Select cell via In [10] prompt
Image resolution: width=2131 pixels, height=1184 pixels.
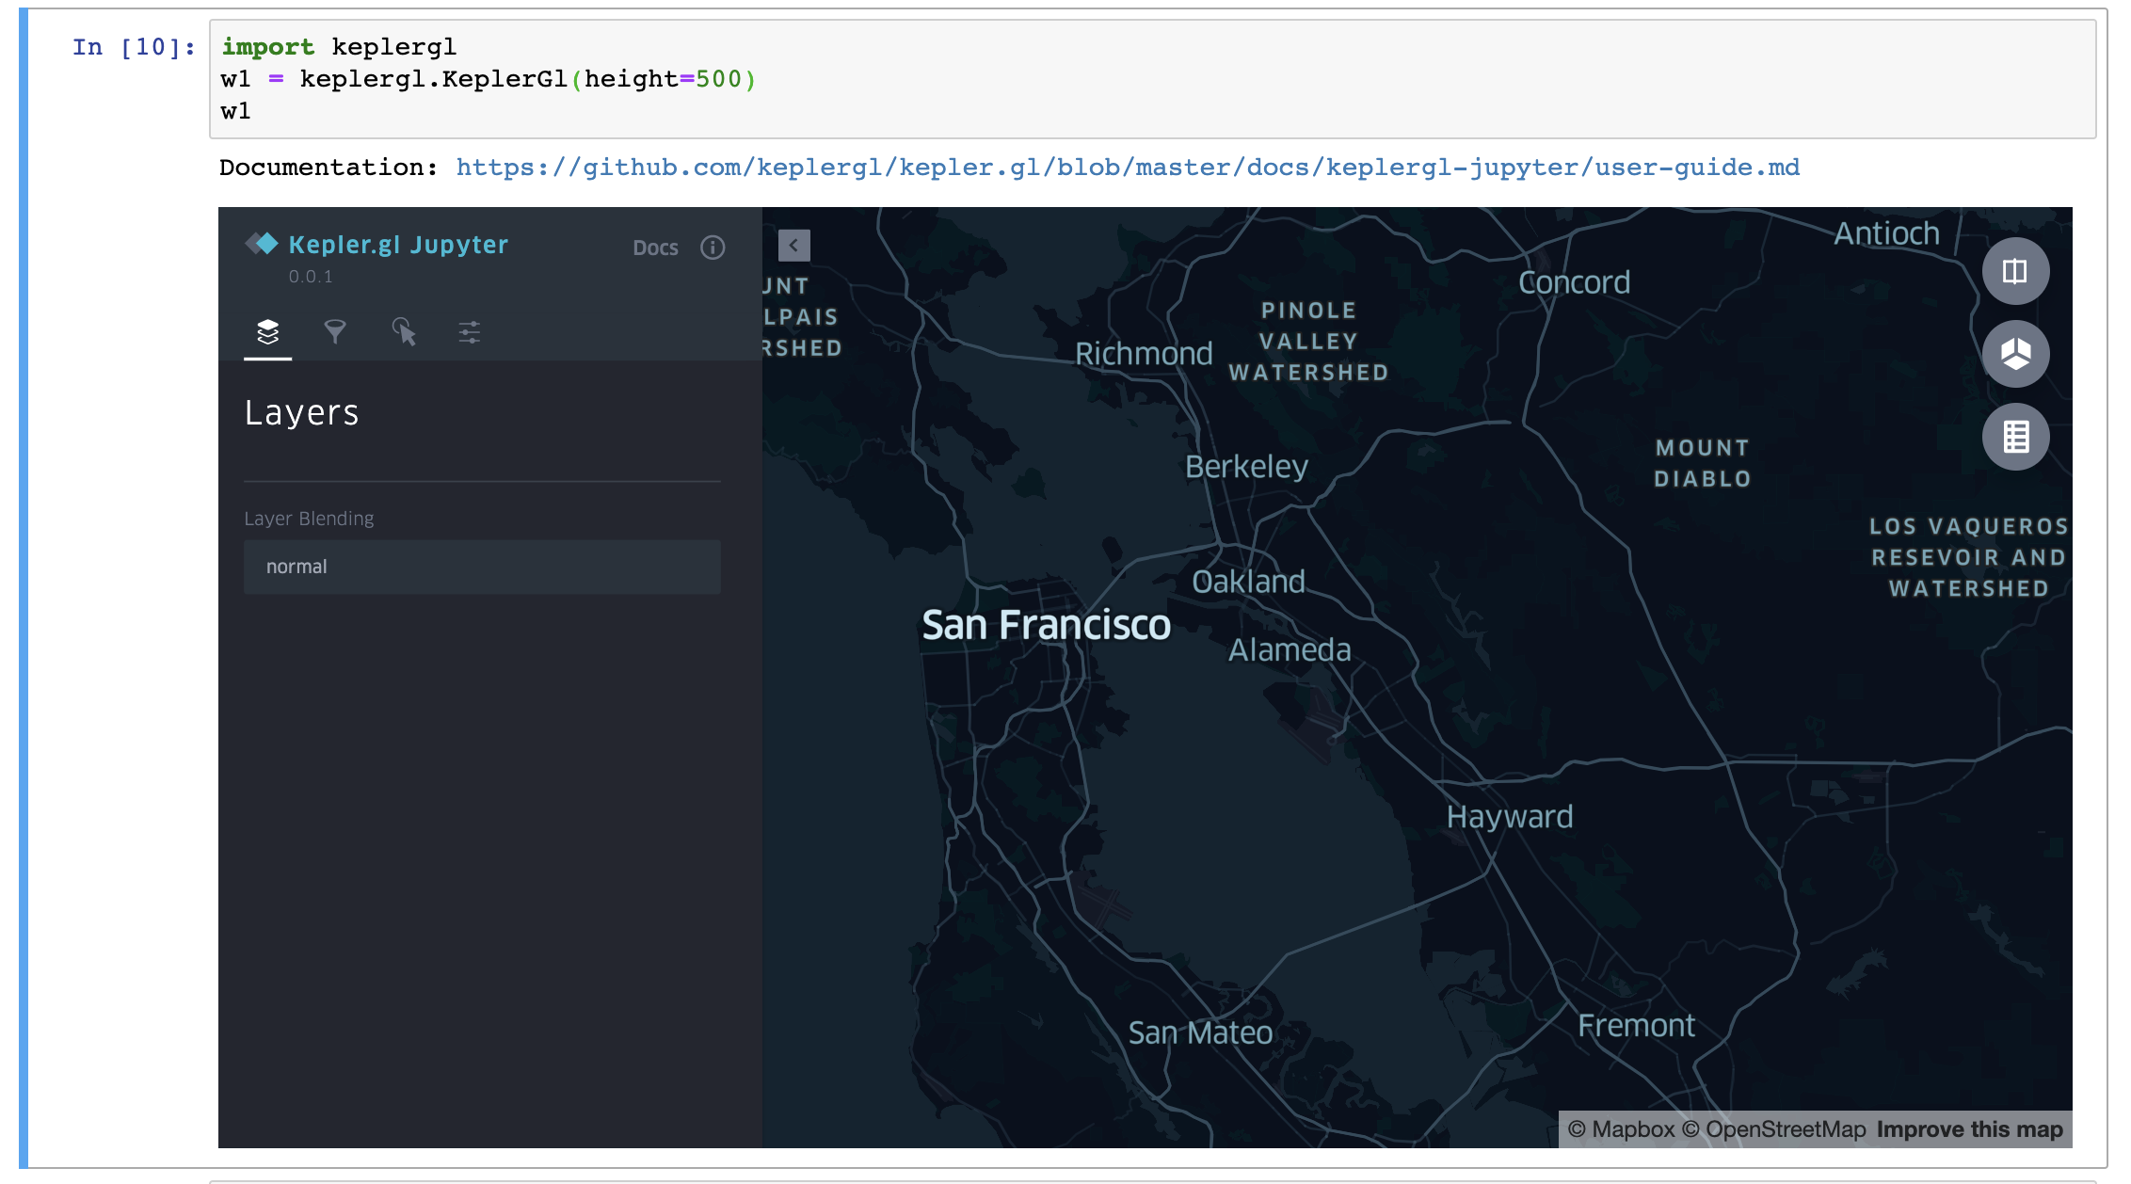click(133, 47)
